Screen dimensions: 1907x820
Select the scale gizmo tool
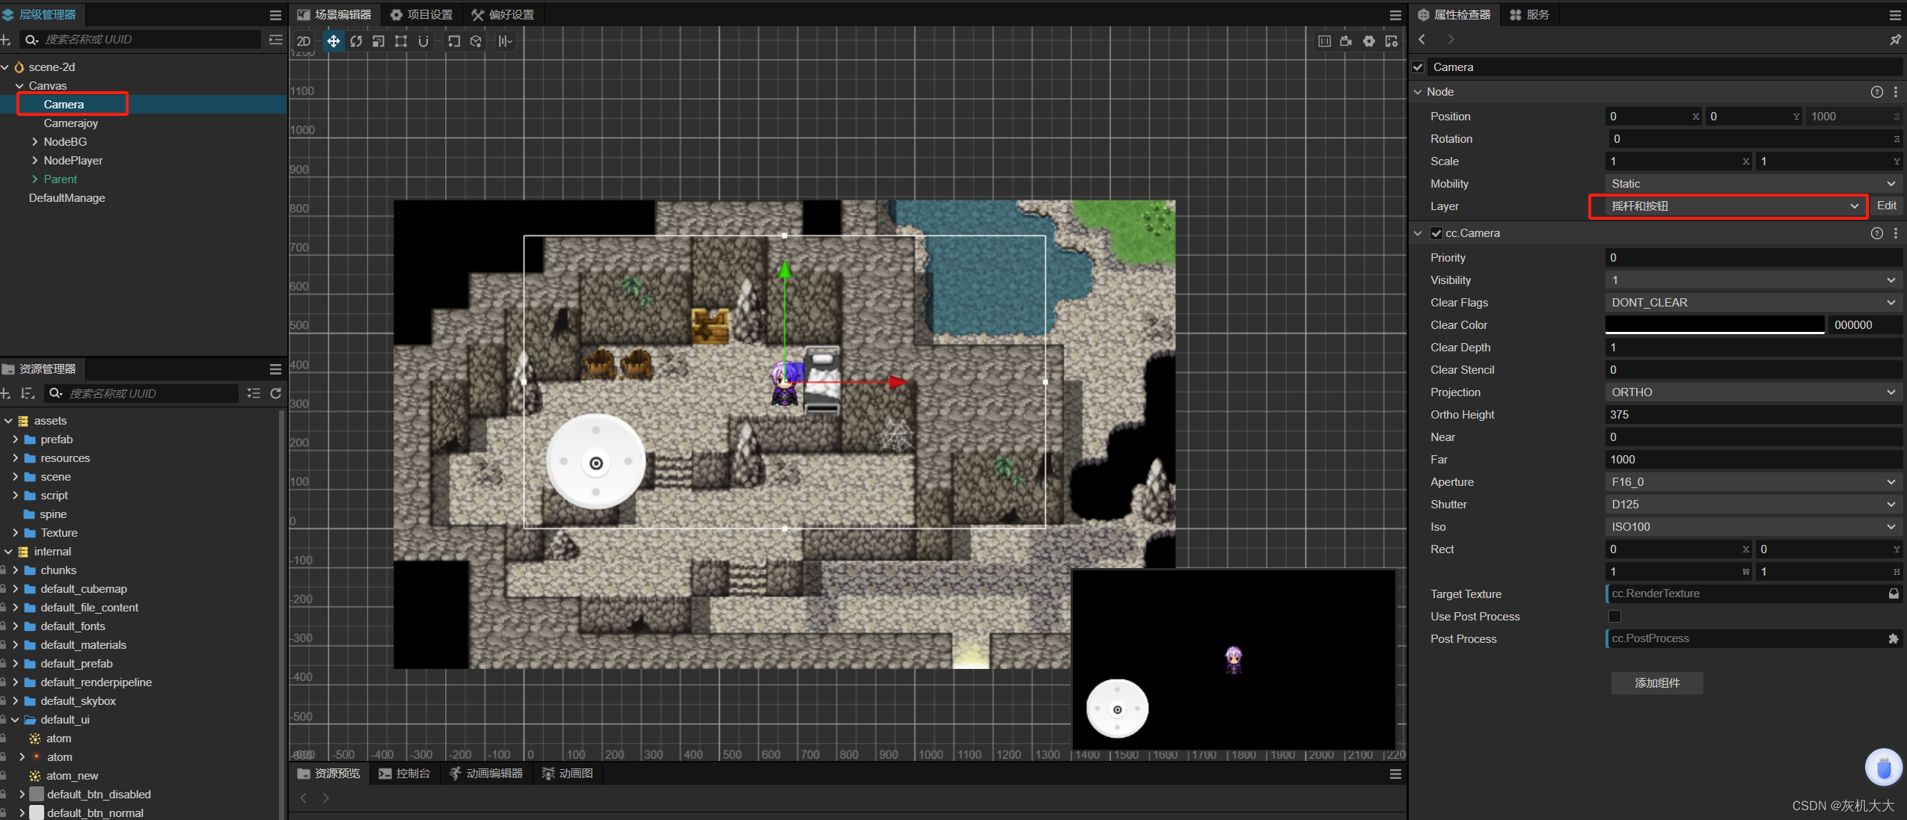point(379,41)
